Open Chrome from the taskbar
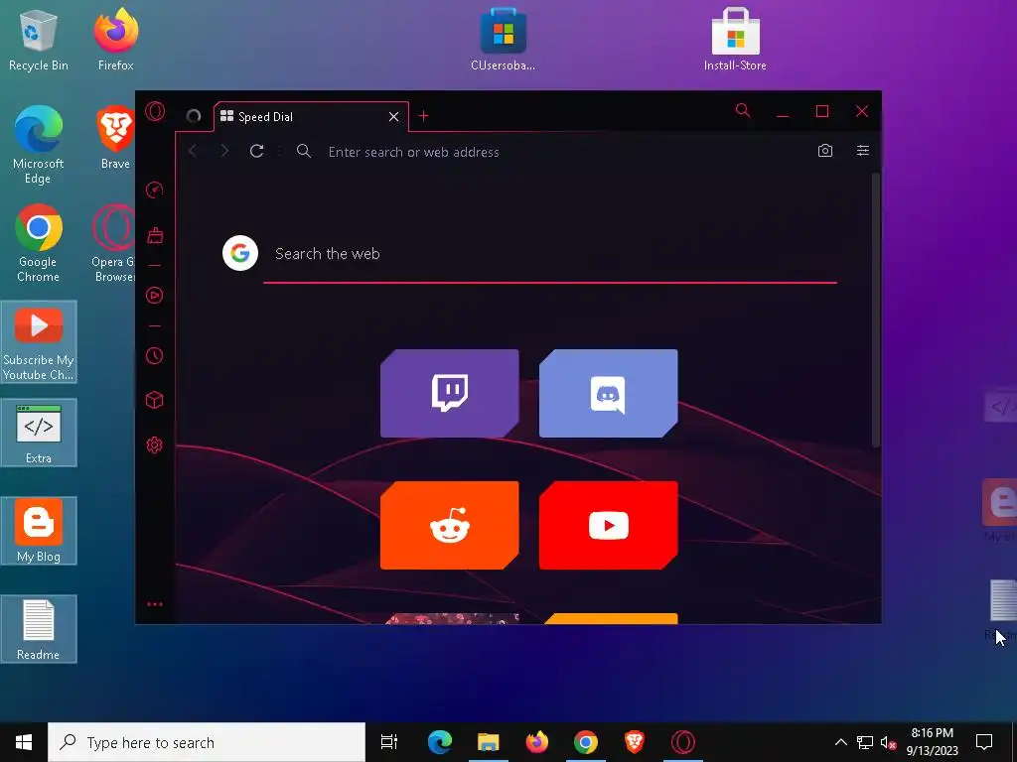The image size is (1017, 762). point(586,742)
